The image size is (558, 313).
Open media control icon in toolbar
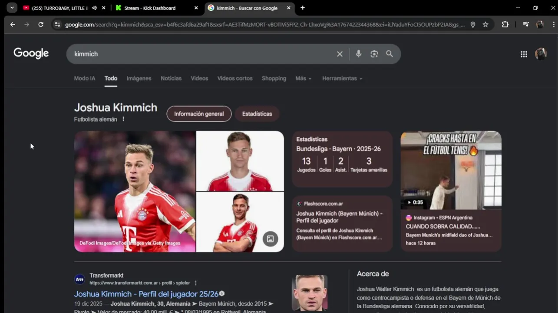(526, 25)
